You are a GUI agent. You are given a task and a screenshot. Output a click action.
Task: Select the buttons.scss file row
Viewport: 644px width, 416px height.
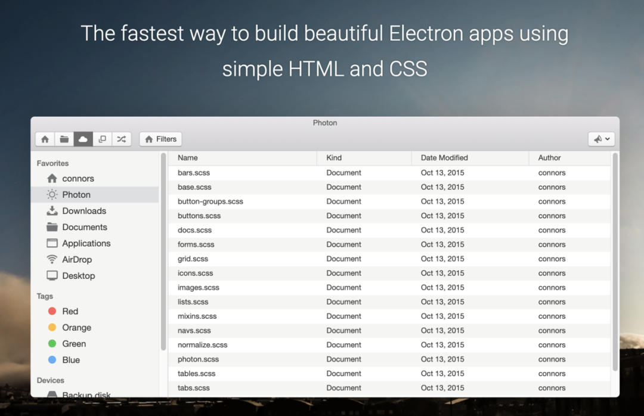coord(389,216)
